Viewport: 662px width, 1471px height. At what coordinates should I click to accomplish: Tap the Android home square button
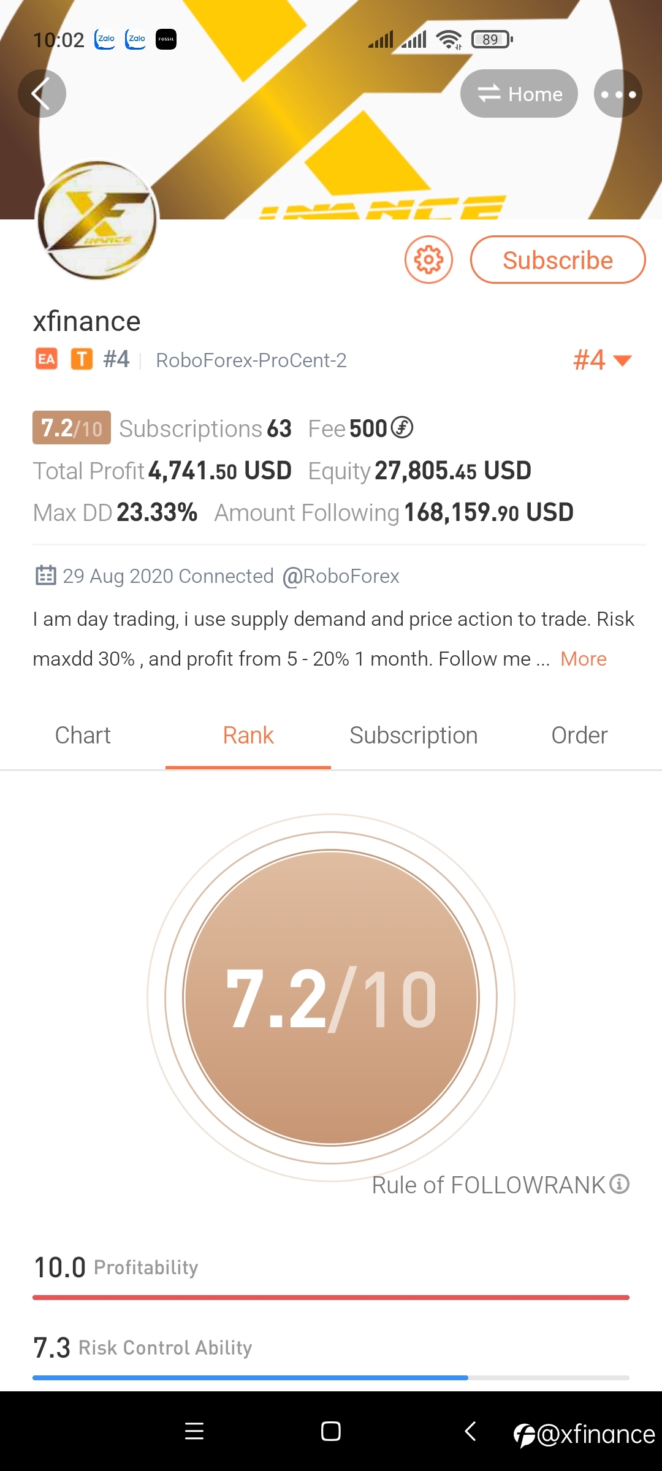point(331,1431)
